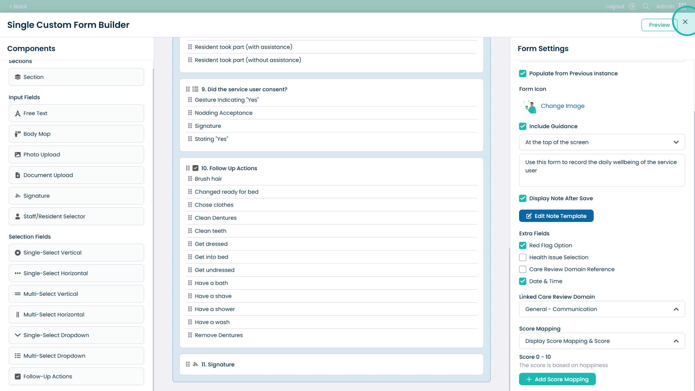Click the Preview button
695x391 pixels.
(x=659, y=25)
